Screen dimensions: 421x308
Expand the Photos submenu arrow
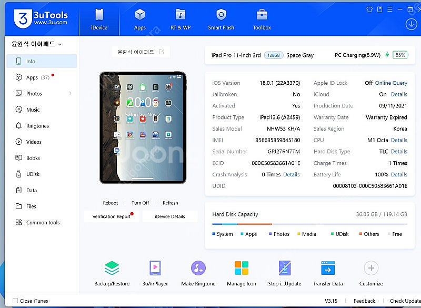point(70,93)
